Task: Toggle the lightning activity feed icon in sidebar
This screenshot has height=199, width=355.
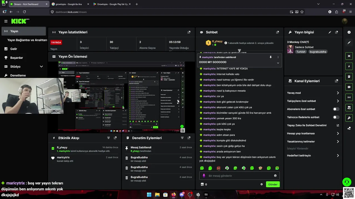Action: (349, 66)
